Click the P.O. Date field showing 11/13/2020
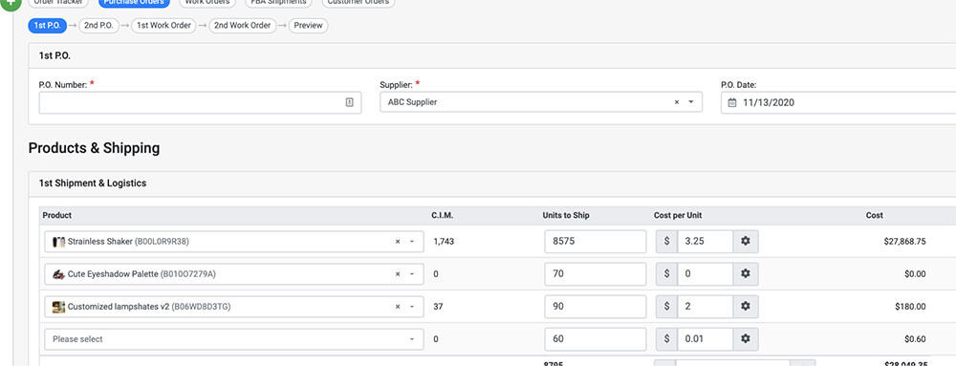Screen dimensions: 956x366 838,103
